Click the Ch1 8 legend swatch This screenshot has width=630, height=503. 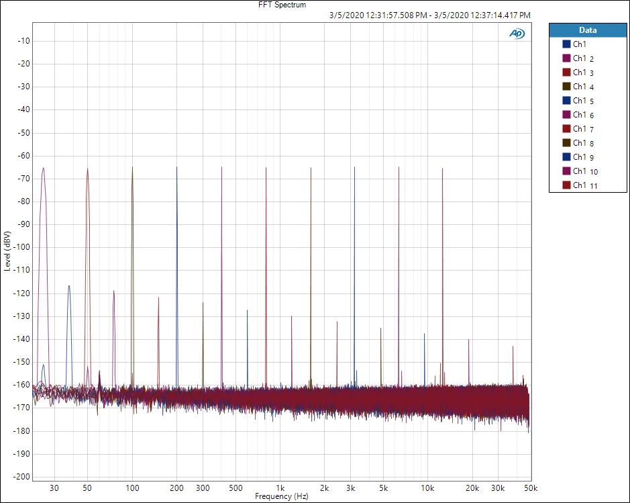566,143
